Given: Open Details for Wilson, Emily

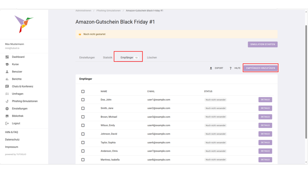Looking at the screenshot, I should (265, 125).
